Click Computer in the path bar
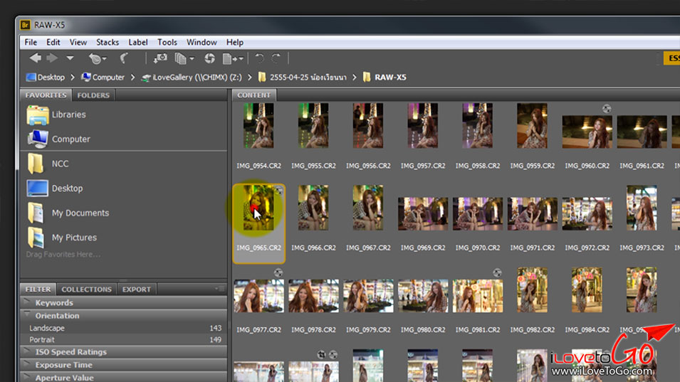The height and width of the screenshot is (382, 680). pyautogui.click(x=103, y=77)
